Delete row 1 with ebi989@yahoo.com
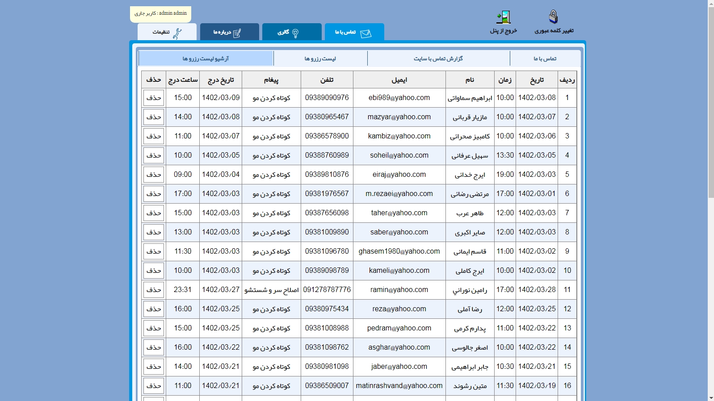The height and width of the screenshot is (401, 714). point(154,98)
